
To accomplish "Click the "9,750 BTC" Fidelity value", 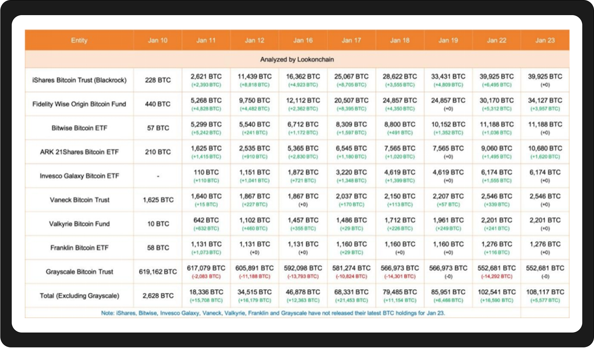I will pos(255,101).
